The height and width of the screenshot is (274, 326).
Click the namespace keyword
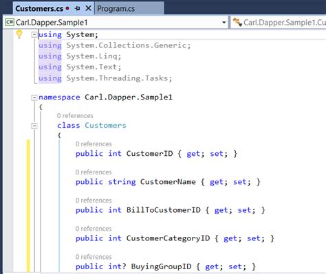tap(59, 97)
